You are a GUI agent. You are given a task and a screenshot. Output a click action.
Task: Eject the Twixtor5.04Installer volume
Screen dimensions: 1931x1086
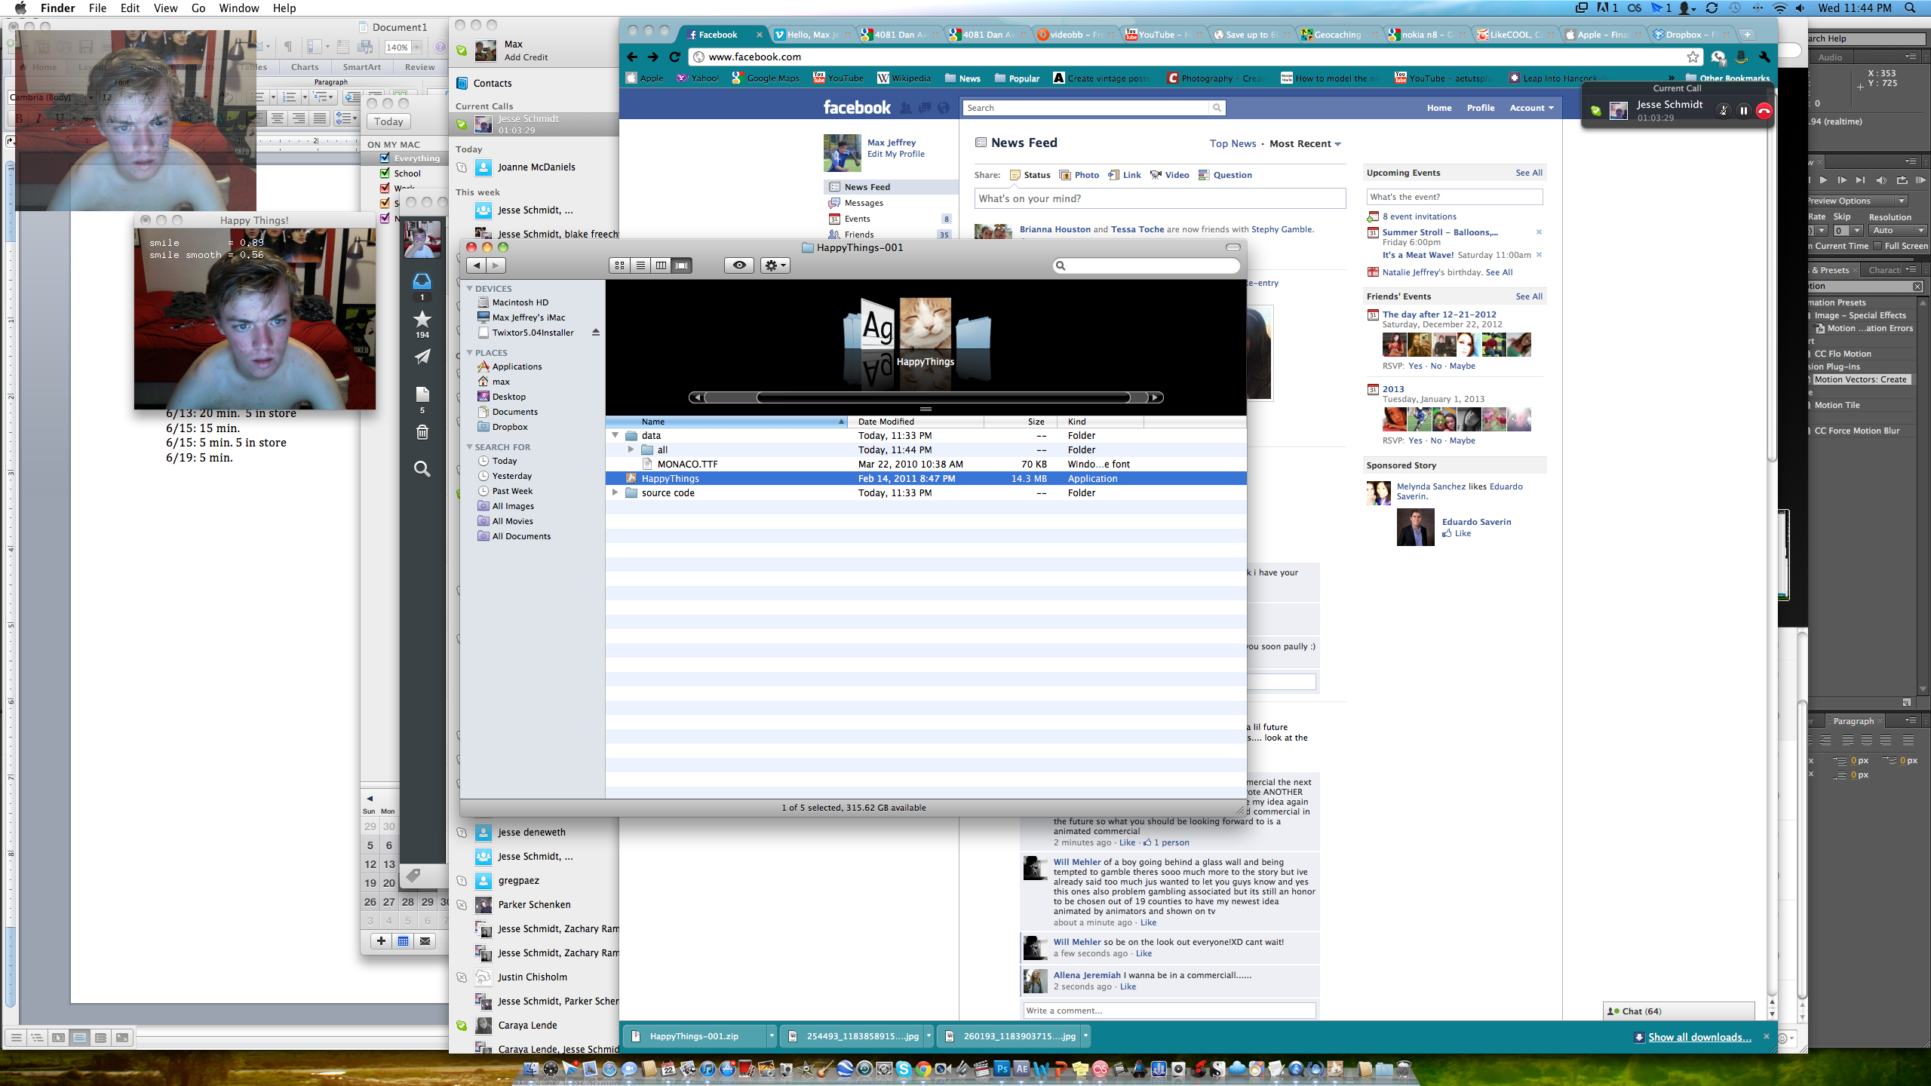(596, 333)
